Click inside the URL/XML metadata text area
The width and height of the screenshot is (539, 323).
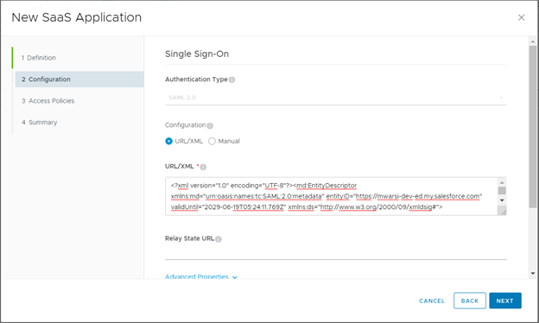coord(332,196)
